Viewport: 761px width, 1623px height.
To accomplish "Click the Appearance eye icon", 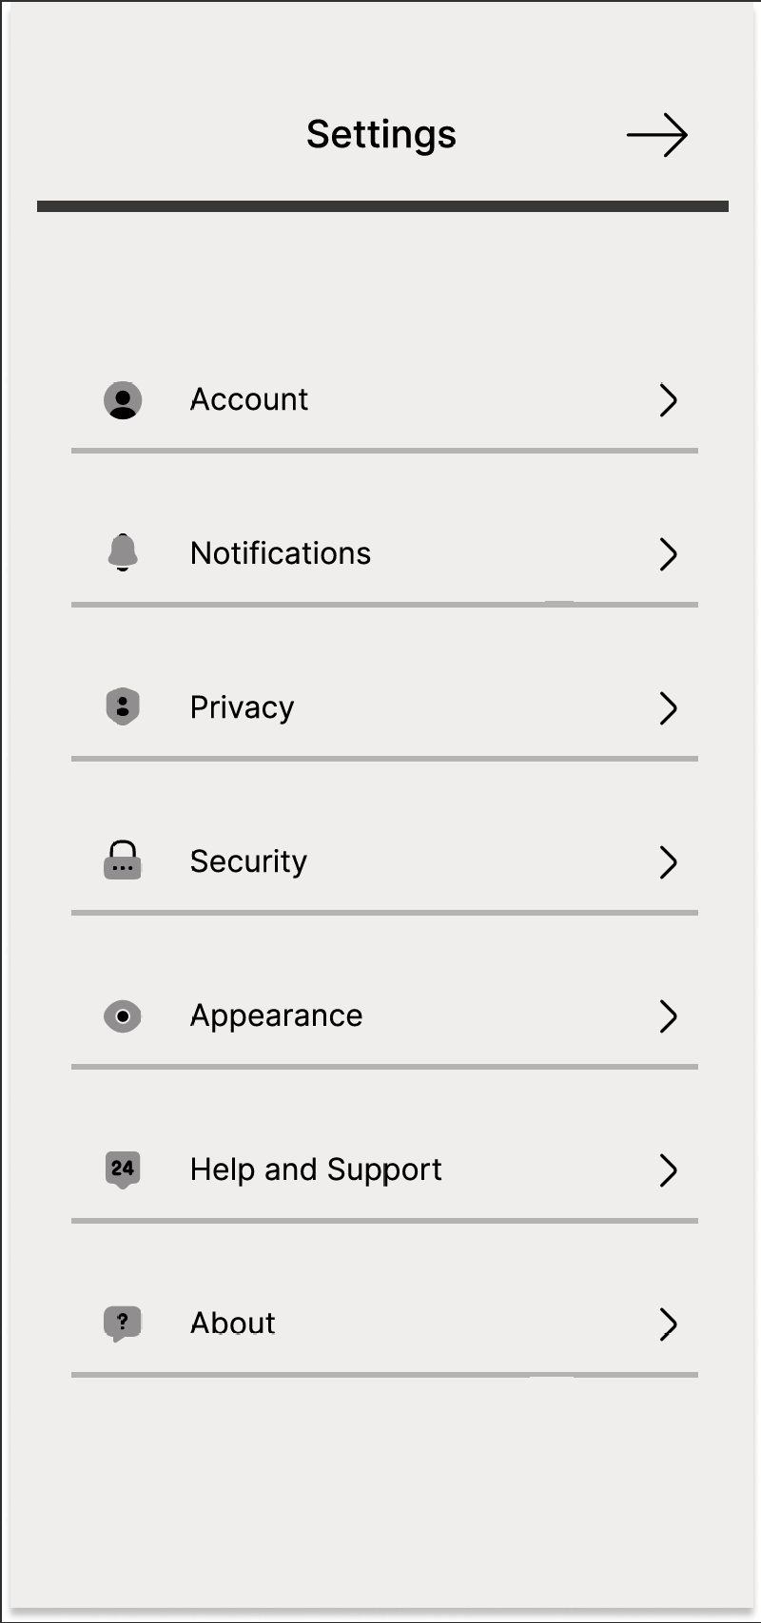I will 123,1016.
